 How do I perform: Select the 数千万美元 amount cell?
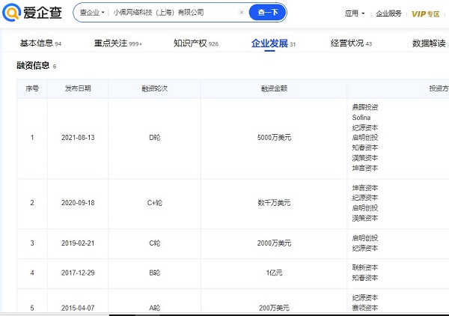tap(274, 203)
